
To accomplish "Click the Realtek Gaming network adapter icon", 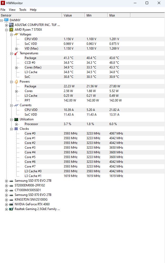I will tap(11, 209).
